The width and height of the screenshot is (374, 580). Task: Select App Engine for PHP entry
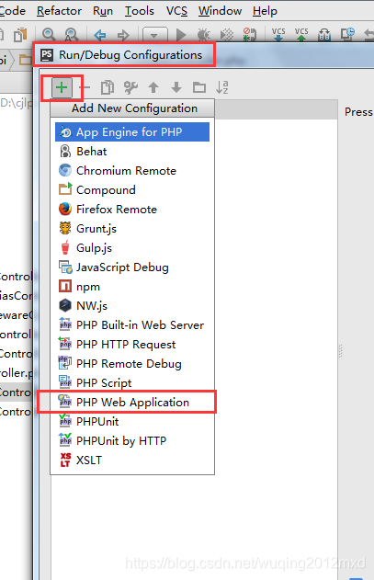pyautogui.click(x=132, y=132)
